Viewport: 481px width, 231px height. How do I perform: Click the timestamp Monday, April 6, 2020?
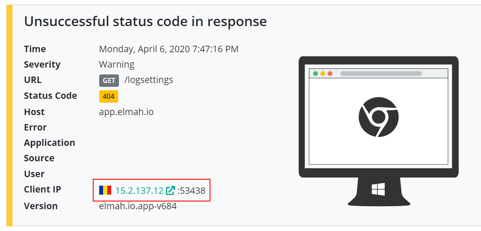[169, 49]
